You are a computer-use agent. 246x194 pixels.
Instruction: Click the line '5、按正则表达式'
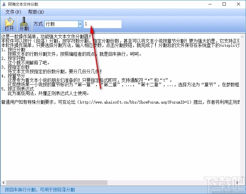pyautogui.click(x=17, y=89)
